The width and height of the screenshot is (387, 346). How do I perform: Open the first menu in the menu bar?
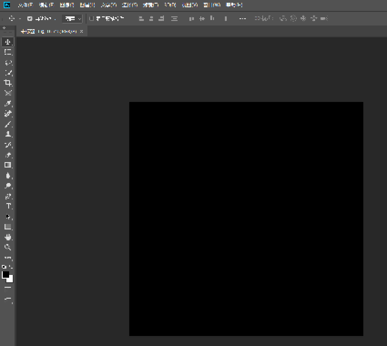[25, 5]
